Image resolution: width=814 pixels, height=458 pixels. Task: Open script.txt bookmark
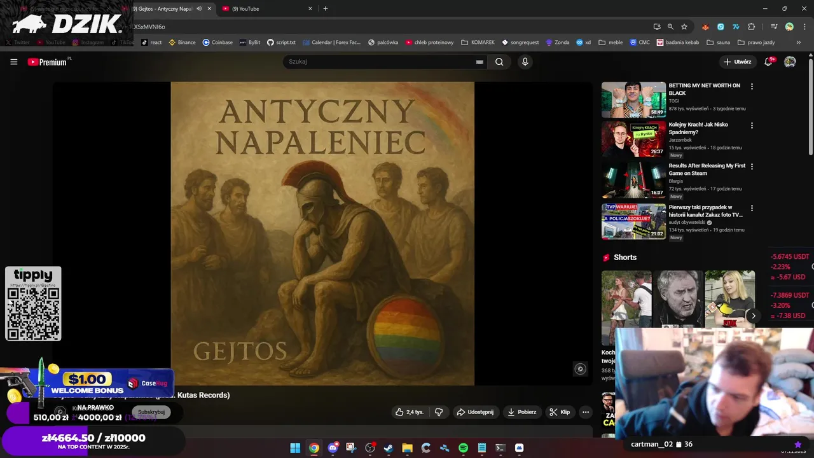(x=281, y=43)
